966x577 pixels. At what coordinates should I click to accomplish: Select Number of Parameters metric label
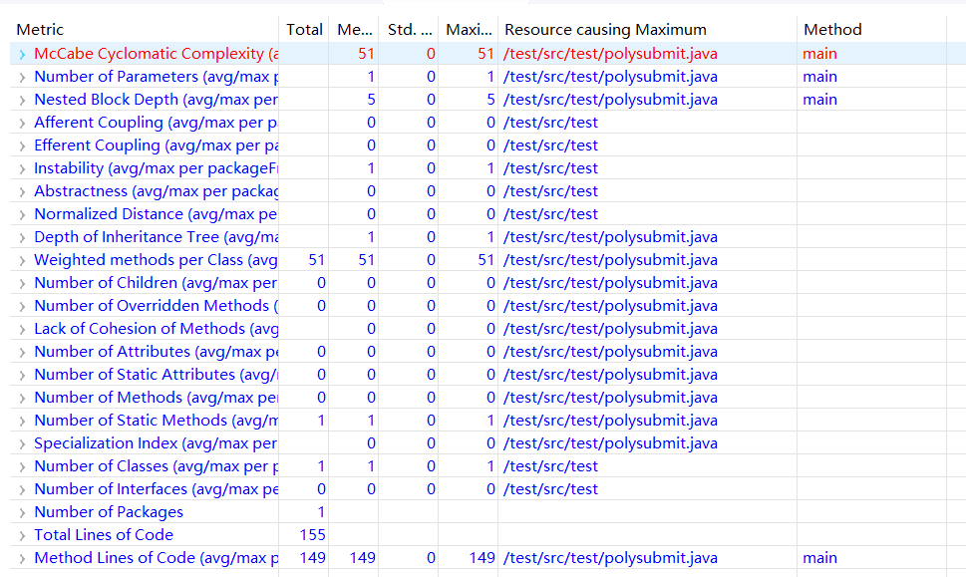click(x=156, y=77)
